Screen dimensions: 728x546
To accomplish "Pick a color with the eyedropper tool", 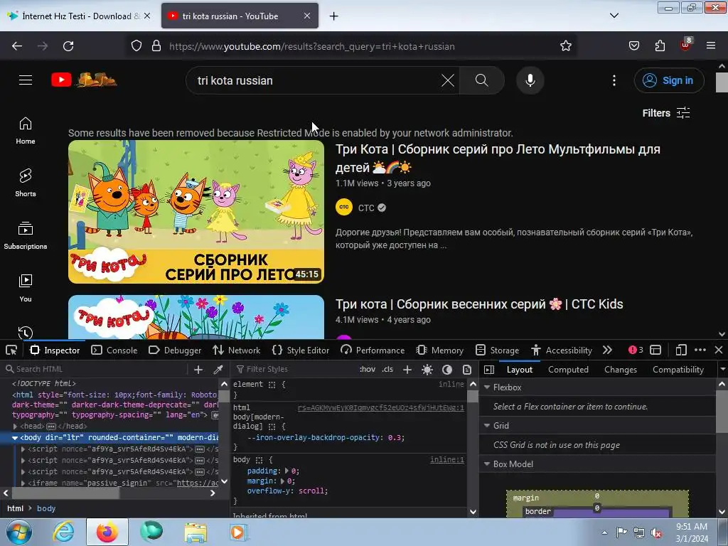I will (x=218, y=370).
